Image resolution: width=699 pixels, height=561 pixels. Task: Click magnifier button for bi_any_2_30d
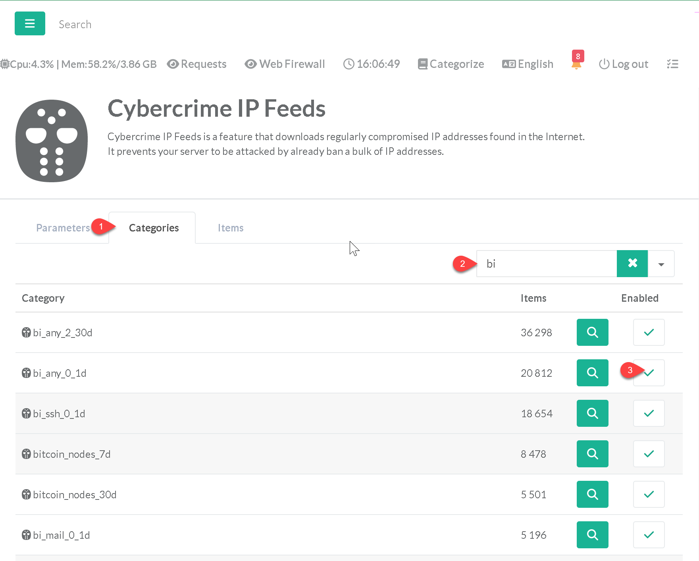[x=592, y=332]
